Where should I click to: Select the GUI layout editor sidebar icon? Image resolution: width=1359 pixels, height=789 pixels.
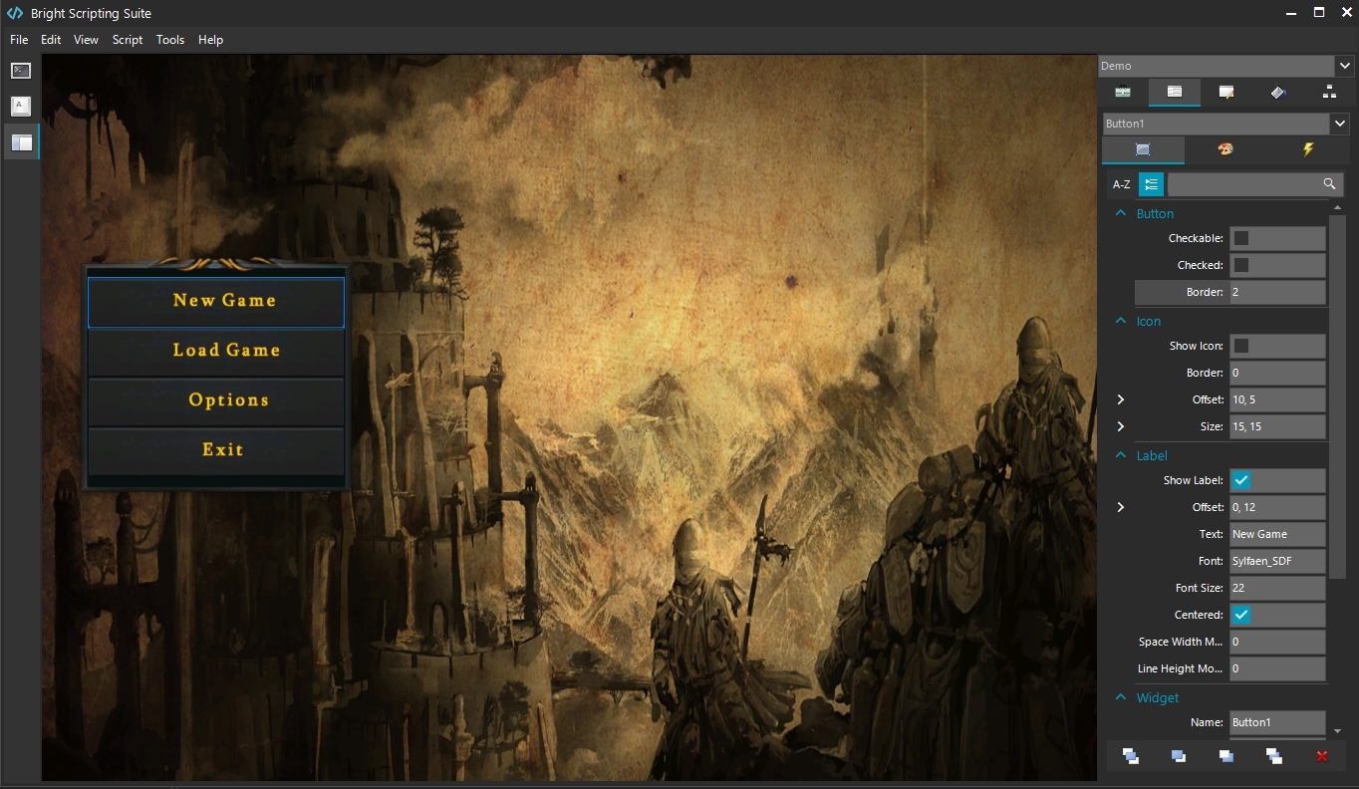21,142
